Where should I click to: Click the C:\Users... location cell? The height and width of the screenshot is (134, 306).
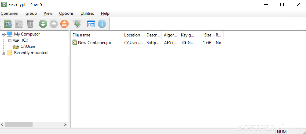[x=133, y=42]
